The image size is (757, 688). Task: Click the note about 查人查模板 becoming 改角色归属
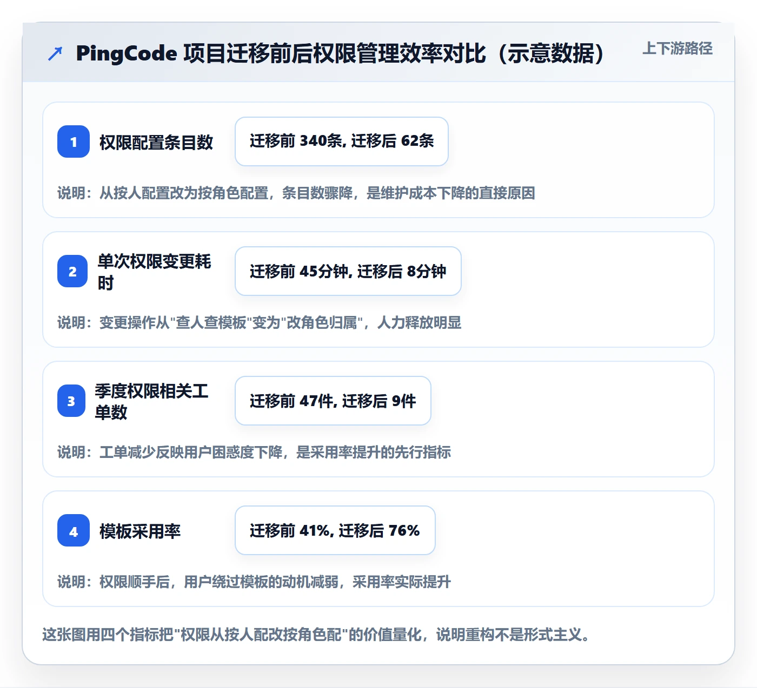(x=260, y=322)
